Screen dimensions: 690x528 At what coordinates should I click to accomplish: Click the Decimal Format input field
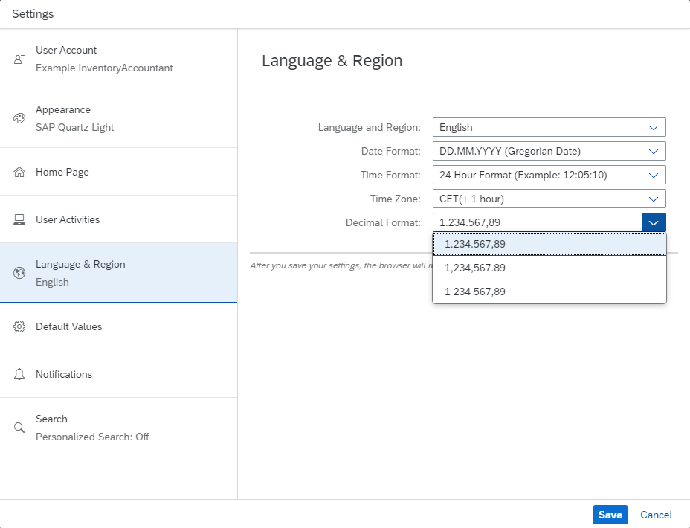tap(538, 222)
